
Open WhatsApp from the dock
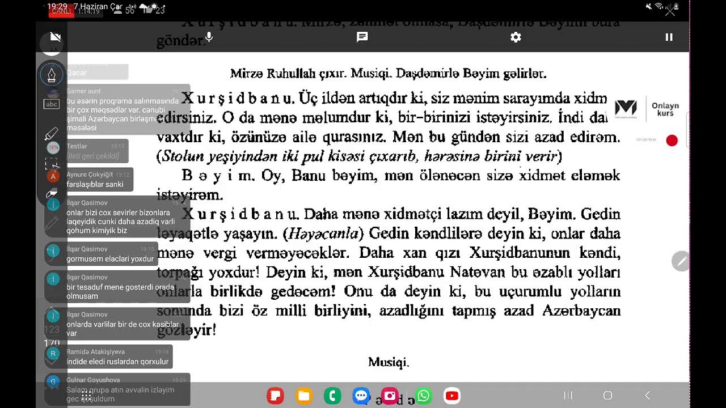tap(423, 396)
